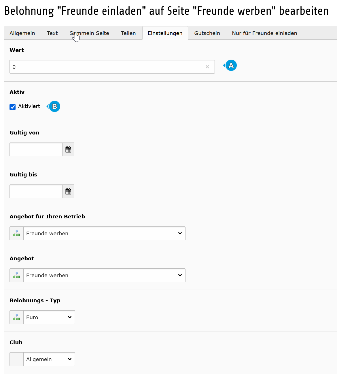Click the empty icon box beside Club dropdown
The image size is (337, 381).
point(17,359)
